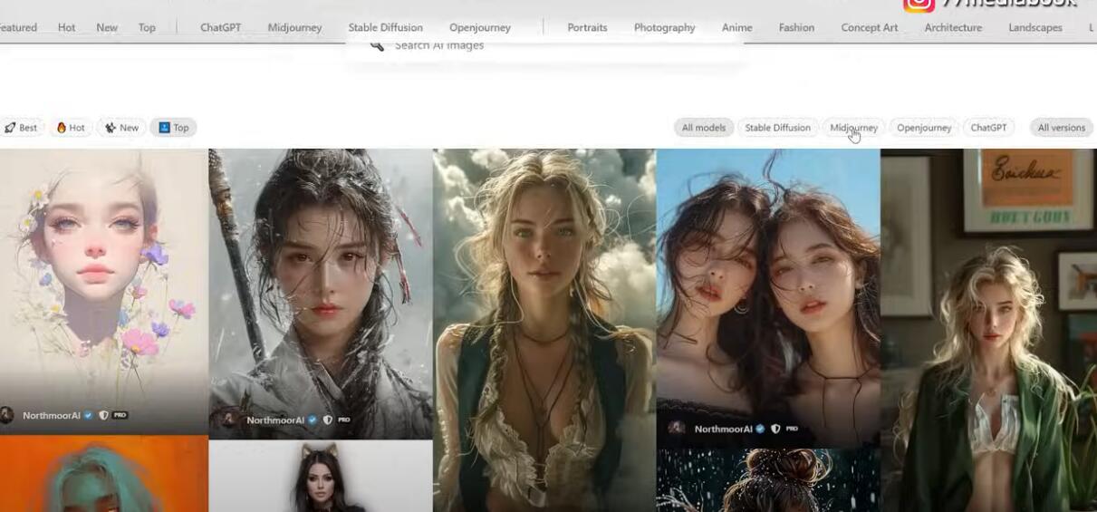Open Openjourney in the top navigation bar
1097x512 pixels.
[480, 28]
